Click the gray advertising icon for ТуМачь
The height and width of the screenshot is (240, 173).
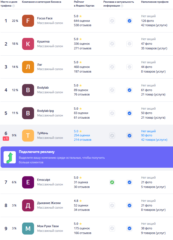pos(112,136)
